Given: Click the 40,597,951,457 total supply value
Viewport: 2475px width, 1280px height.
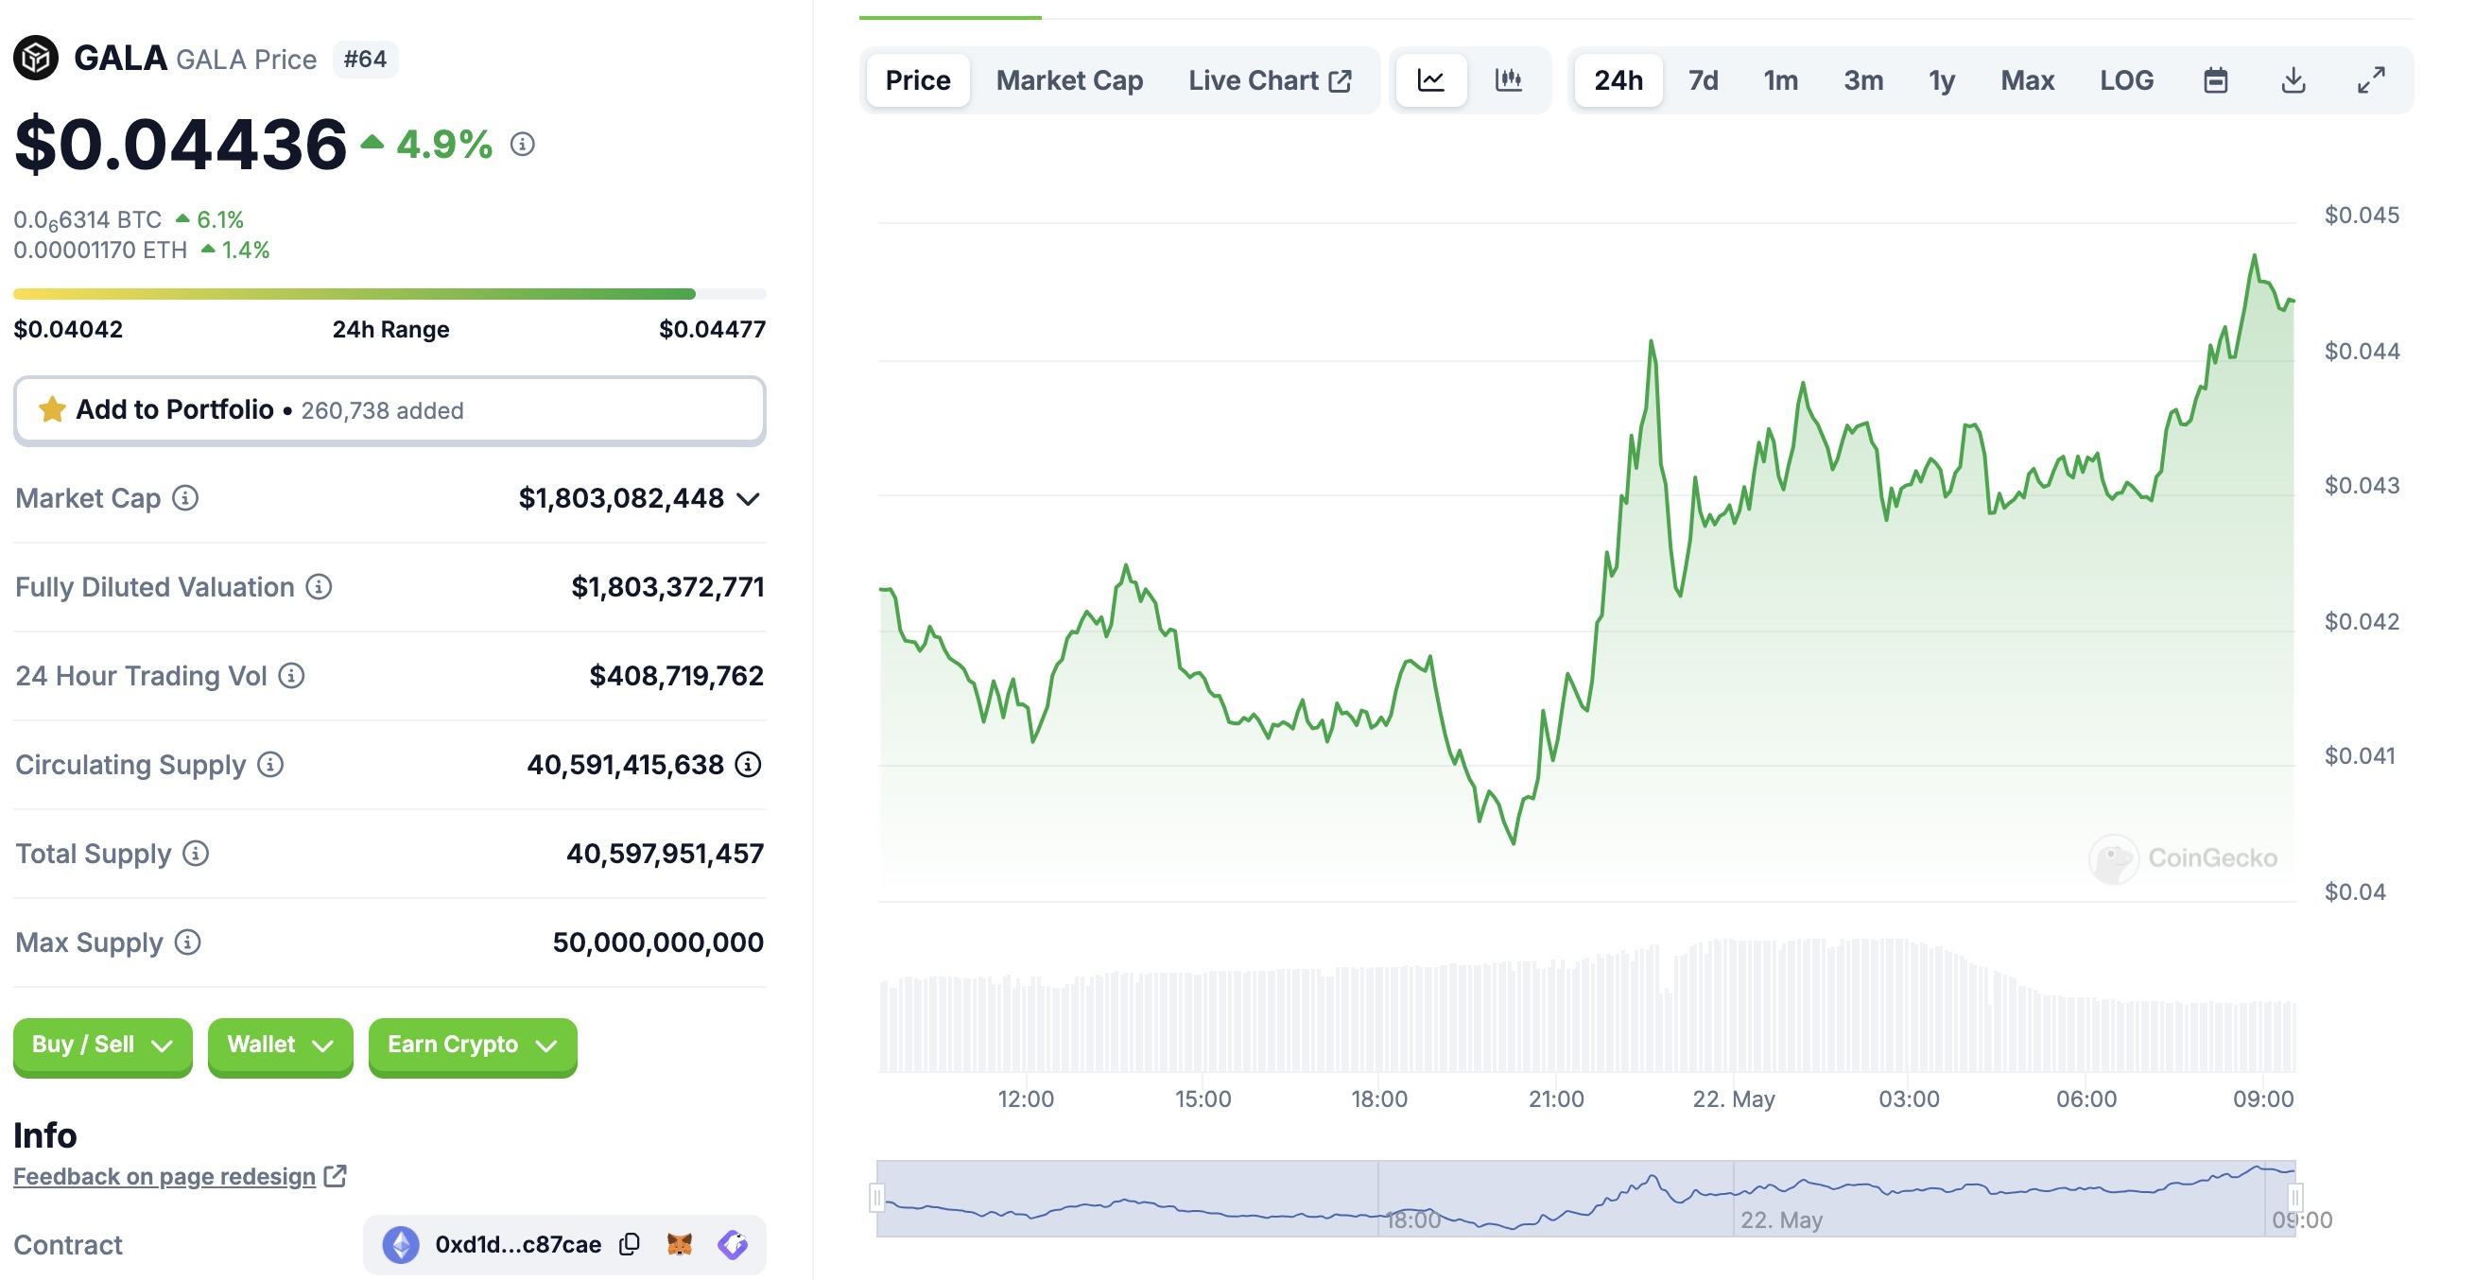Looking at the screenshot, I should pyautogui.click(x=665, y=855).
